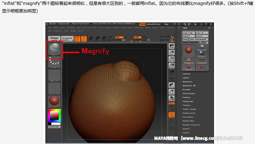Screen dimensions: 255x144
Task: Select the SimpleBrush tool icon
Action: 188,61
